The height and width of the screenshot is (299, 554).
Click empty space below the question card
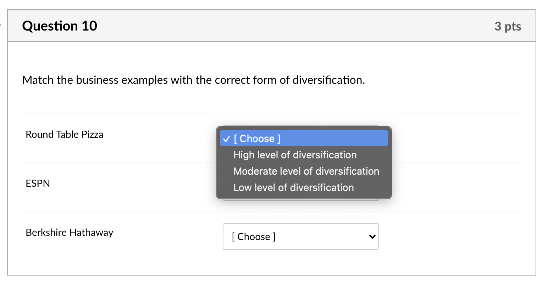tap(270, 288)
